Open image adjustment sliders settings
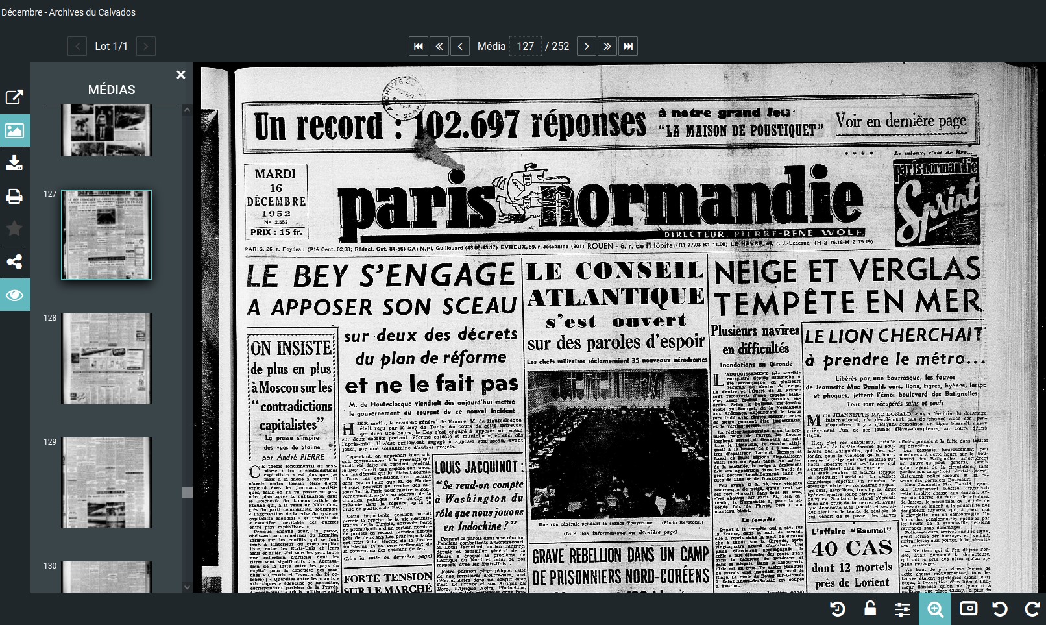This screenshot has height=625, width=1046. (903, 609)
